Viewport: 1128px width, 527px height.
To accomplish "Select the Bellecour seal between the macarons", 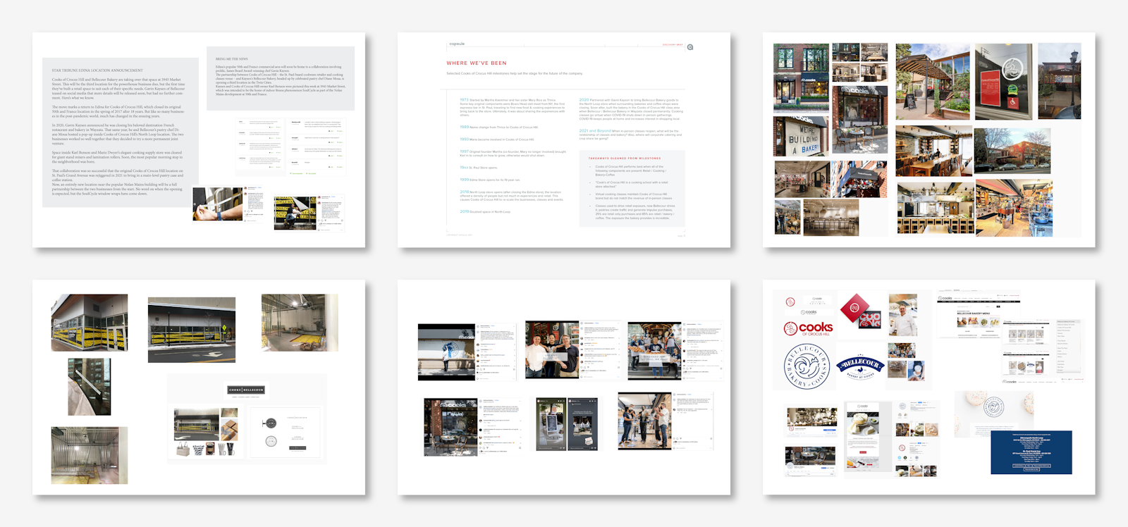I will [993, 408].
